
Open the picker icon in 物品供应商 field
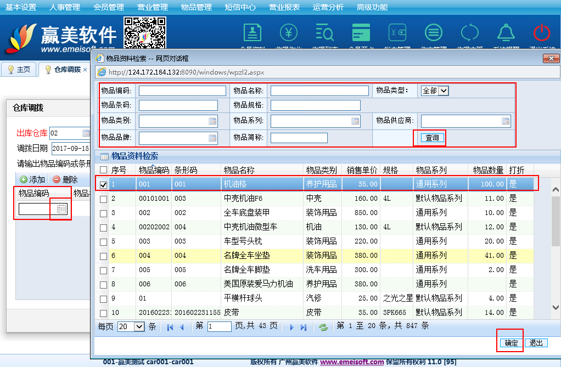506,121
